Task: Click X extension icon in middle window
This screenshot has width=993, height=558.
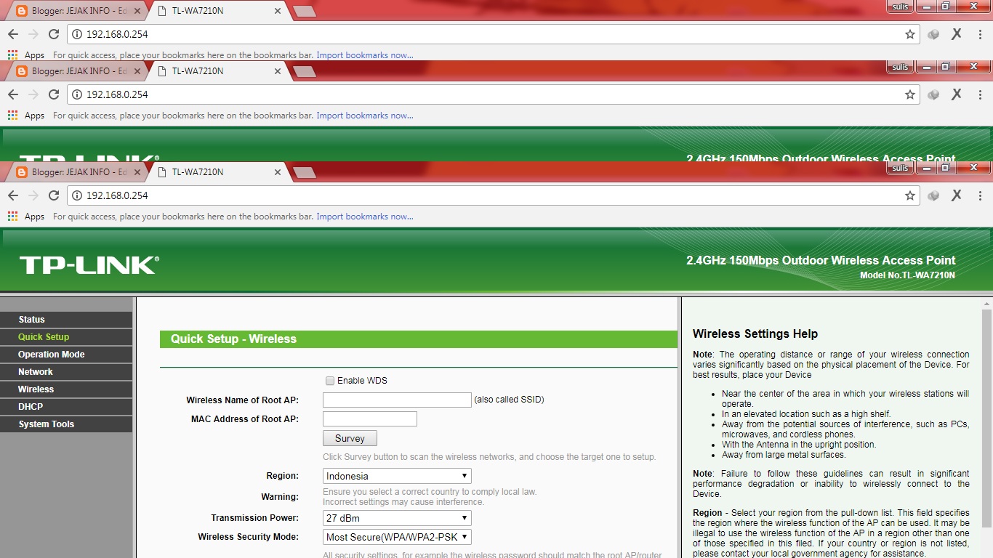Action: (x=957, y=94)
